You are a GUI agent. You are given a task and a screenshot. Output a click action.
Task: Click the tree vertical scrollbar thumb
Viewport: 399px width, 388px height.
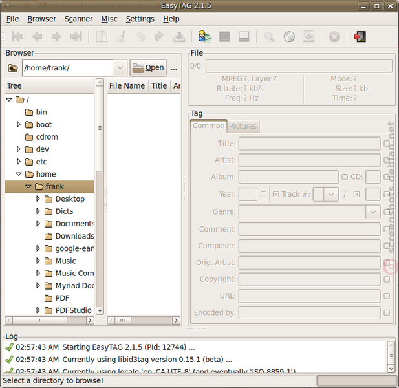tap(100, 129)
